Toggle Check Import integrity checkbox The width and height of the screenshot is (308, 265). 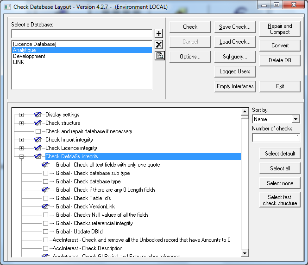pos(38,140)
